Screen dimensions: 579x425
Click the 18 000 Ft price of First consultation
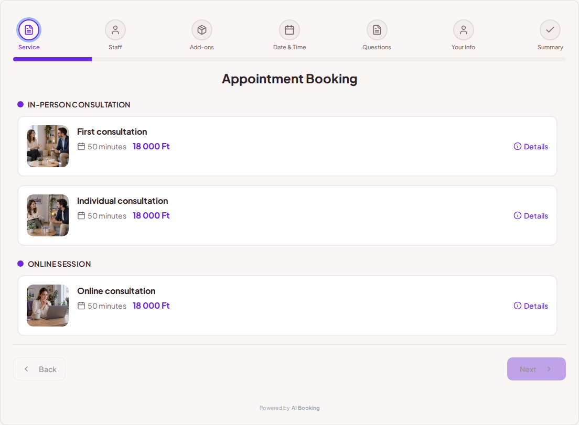[151, 146]
